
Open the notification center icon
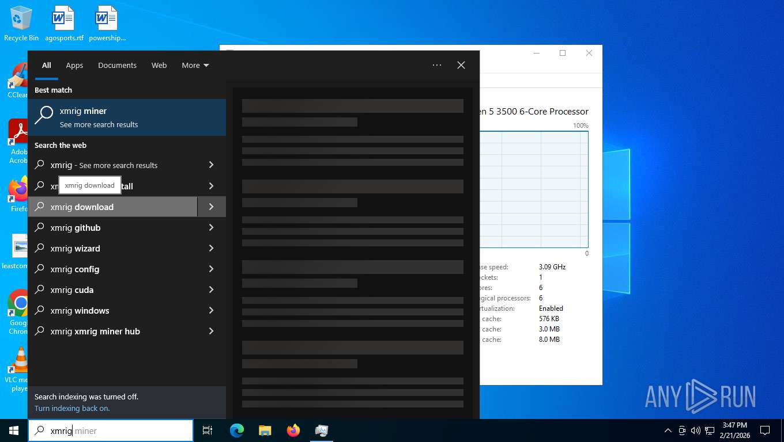pos(765,430)
